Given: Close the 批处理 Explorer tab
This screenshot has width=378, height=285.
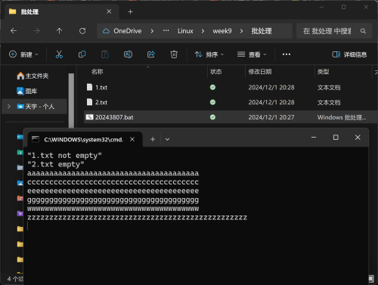Looking at the screenshot, I should tap(109, 11).
